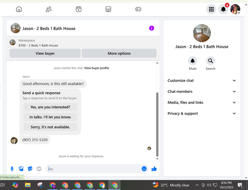This screenshot has width=248, height=190.
Task: Show hidden system tray icons arrow
Action: point(197,185)
